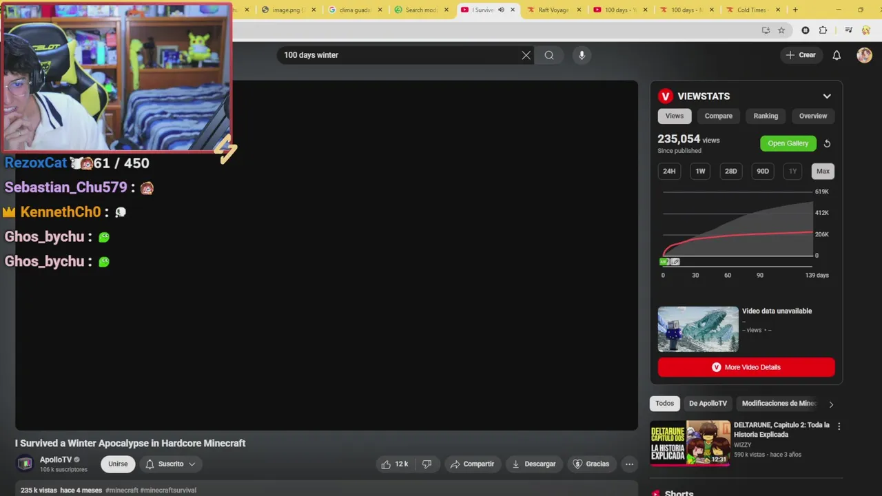Click the Descargar download button
Viewport: 882px width, 496px height.
click(x=533, y=464)
